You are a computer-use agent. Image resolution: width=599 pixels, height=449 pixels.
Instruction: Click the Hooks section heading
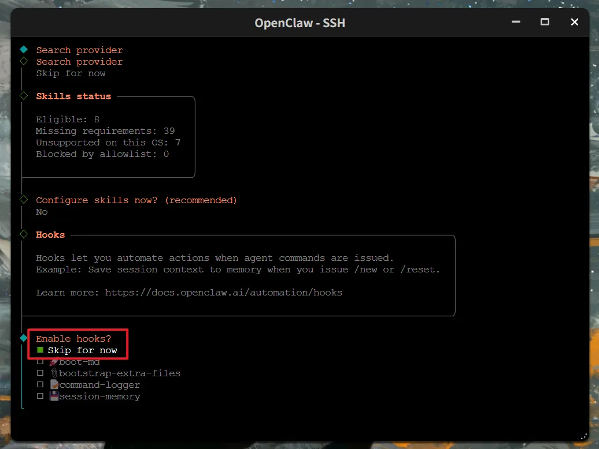[50, 235]
